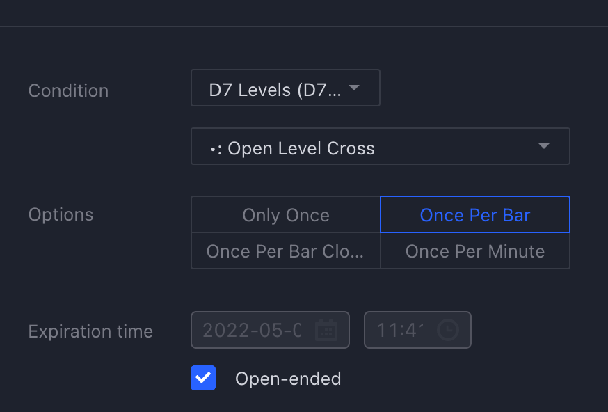Screen dimensions: 608x412
Task: Select Once Per Bar Close option
Action: point(286,251)
